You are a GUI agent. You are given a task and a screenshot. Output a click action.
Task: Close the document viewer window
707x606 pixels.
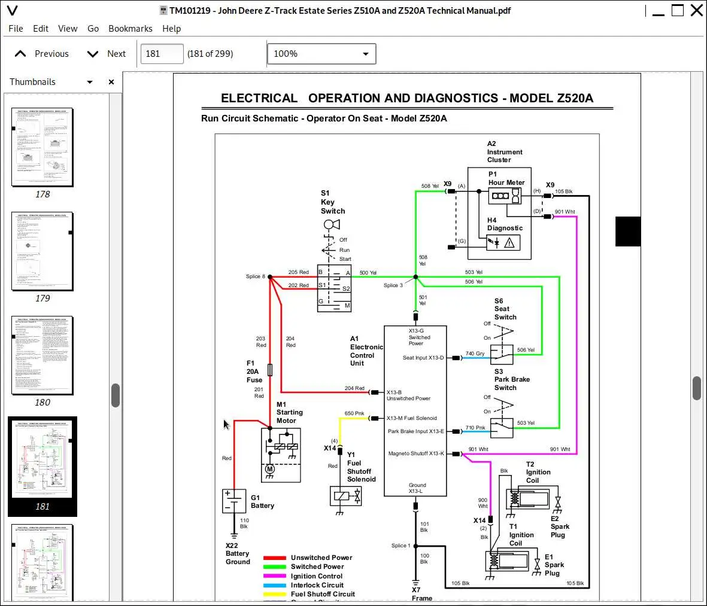pos(697,10)
